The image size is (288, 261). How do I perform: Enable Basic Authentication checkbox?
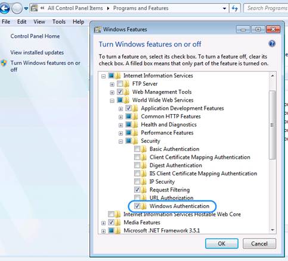[137, 149]
